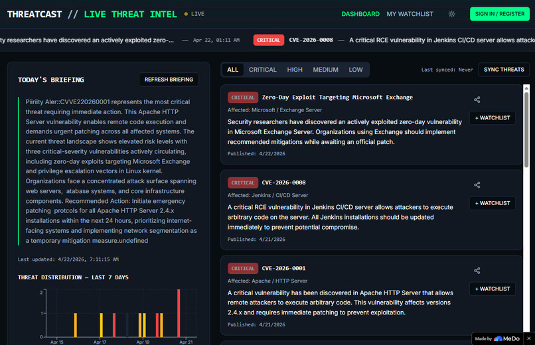The image size is (535, 345).
Task: Click the CRITICAL badge on Exchange card
Action: pyautogui.click(x=242, y=98)
